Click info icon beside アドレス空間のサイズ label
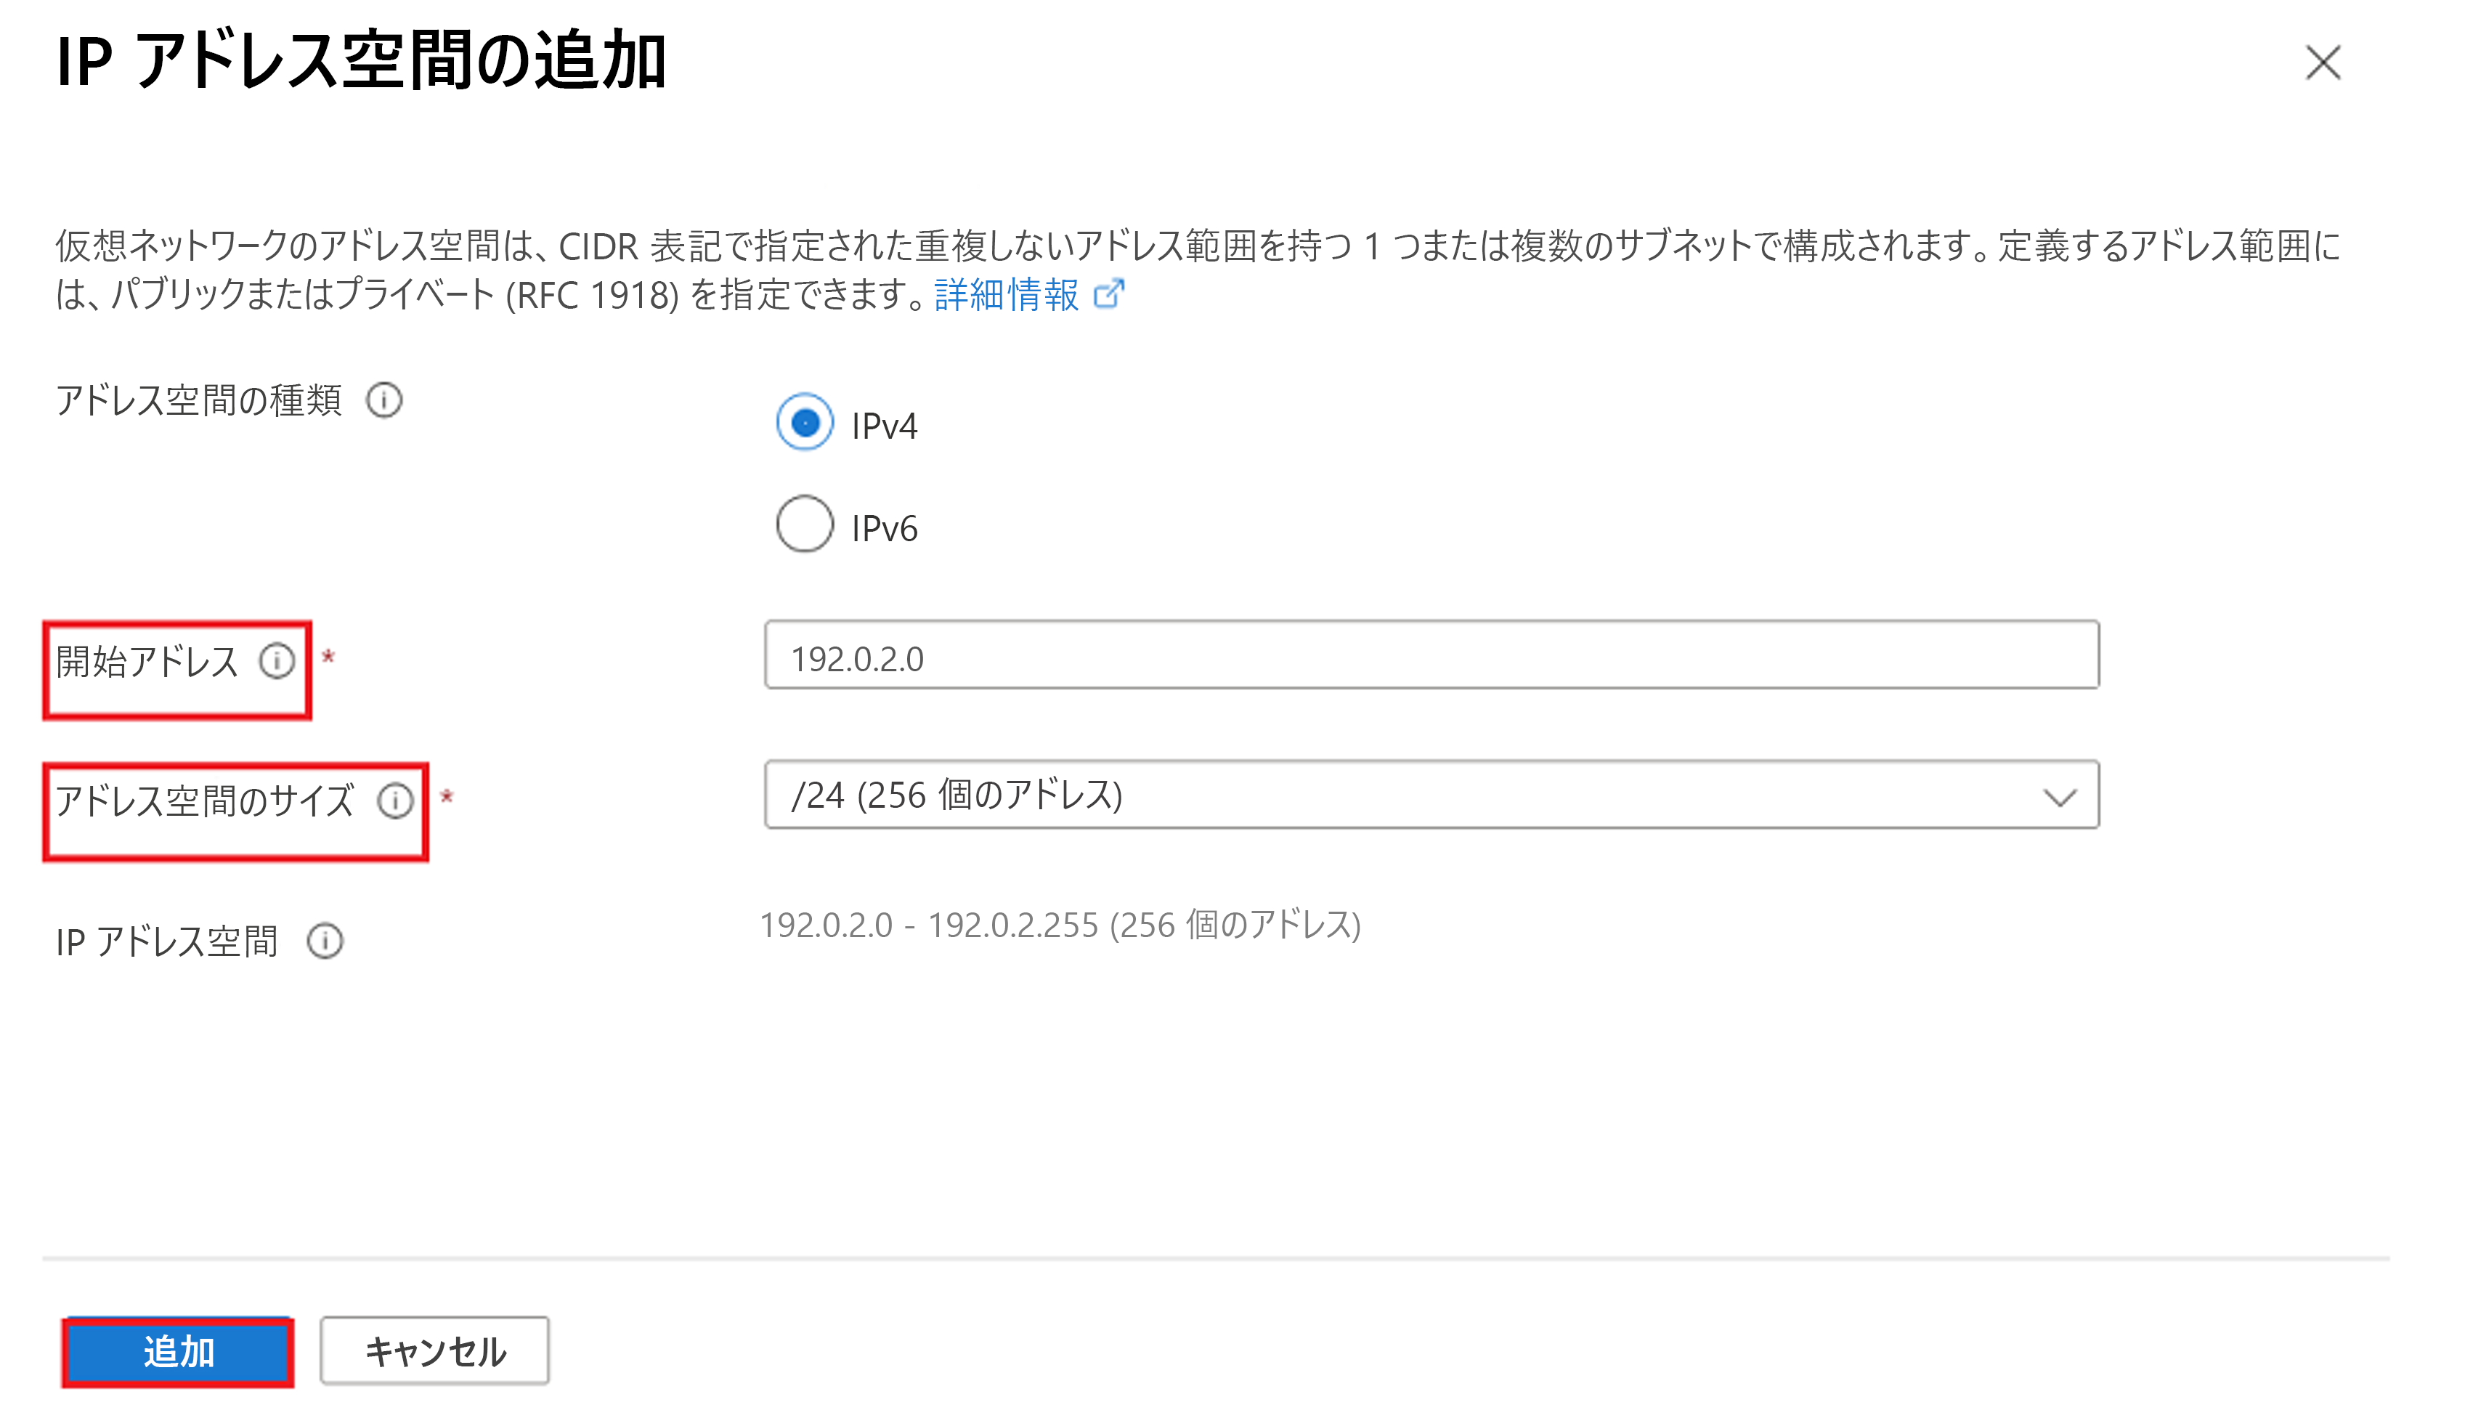This screenshot has width=2465, height=1426. pos(395,801)
